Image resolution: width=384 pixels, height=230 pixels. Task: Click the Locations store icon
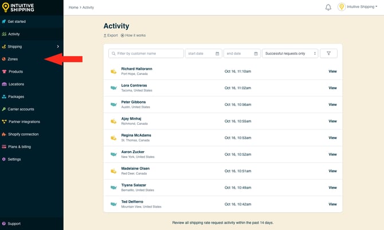[4, 84]
